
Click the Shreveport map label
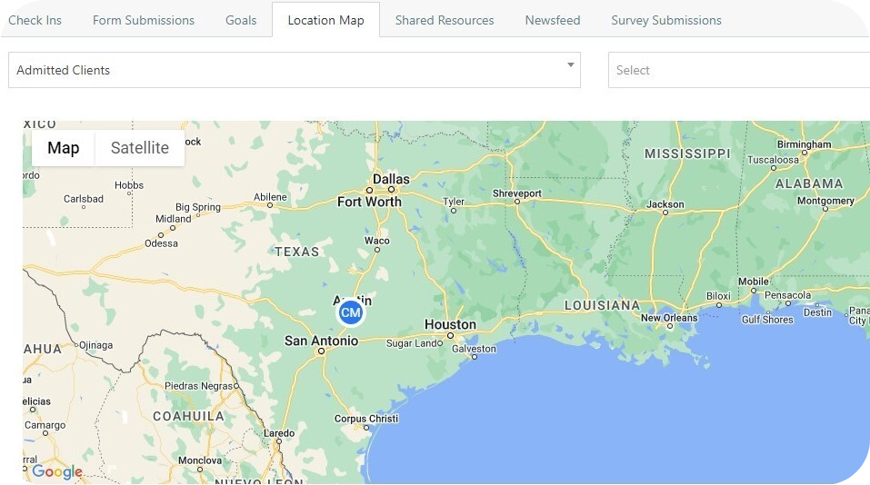point(517,193)
